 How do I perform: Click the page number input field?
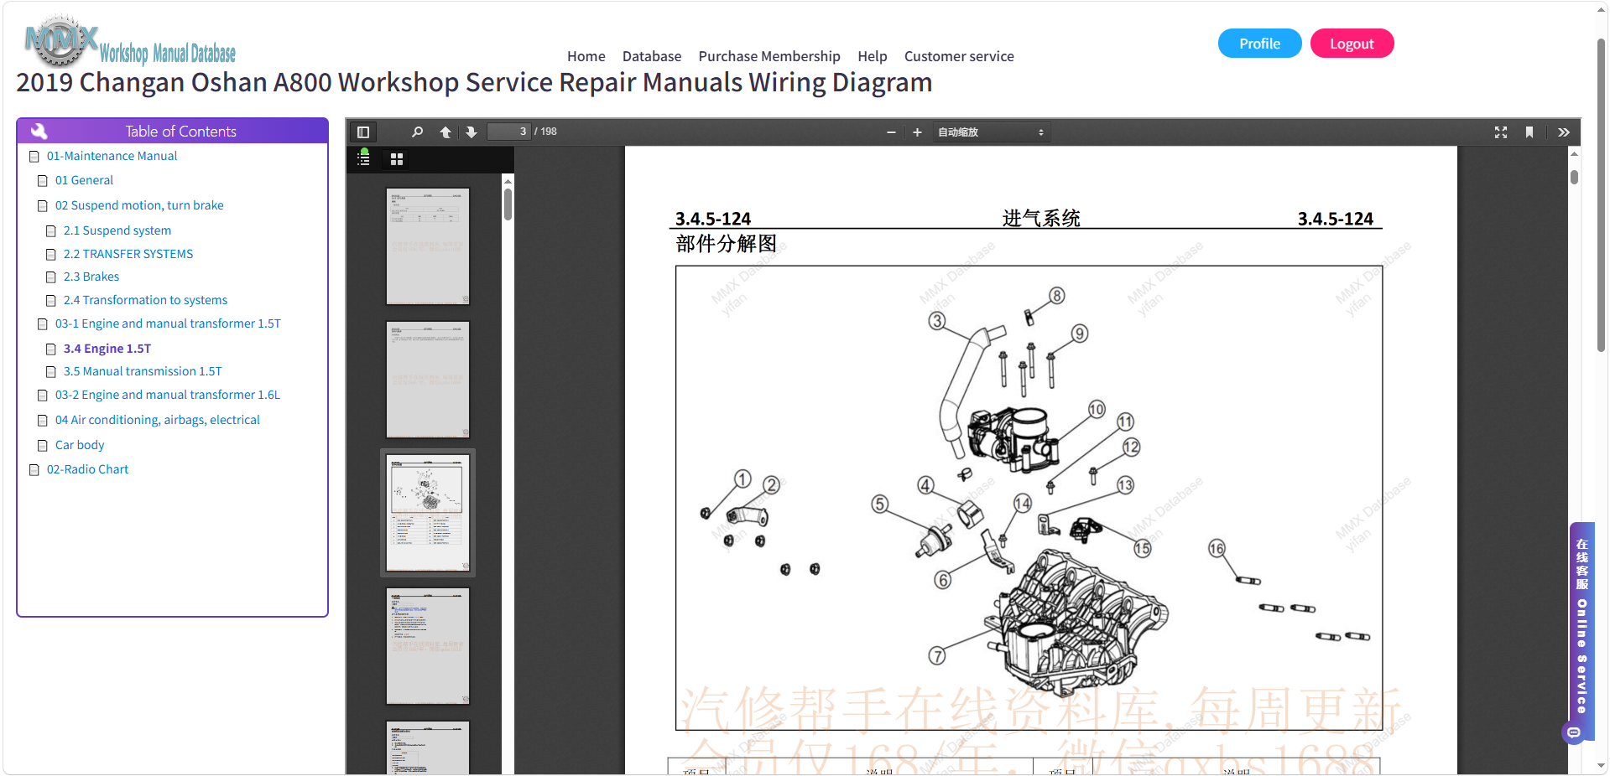tap(508, 132)
